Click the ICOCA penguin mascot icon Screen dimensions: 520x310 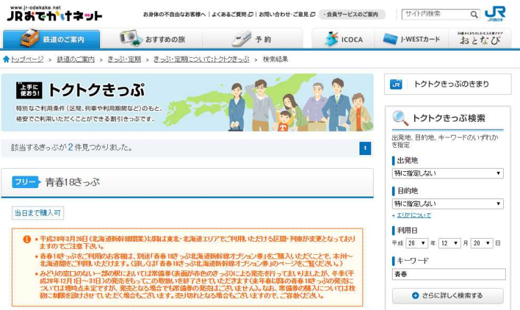(331, 39)
